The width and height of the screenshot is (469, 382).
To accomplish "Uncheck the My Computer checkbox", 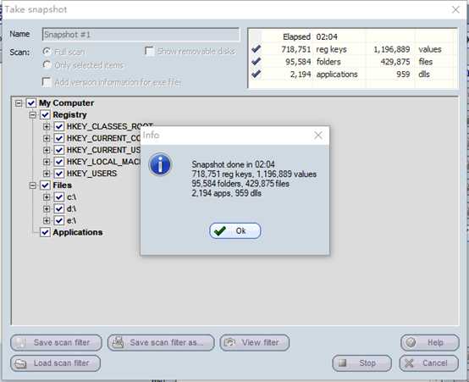I will 31,103.
